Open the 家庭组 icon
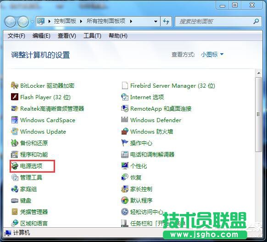 [x=15, y=189]
